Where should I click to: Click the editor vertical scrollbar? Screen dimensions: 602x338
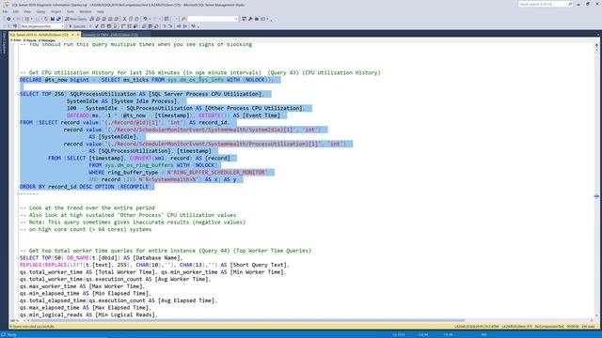[596, 180]
